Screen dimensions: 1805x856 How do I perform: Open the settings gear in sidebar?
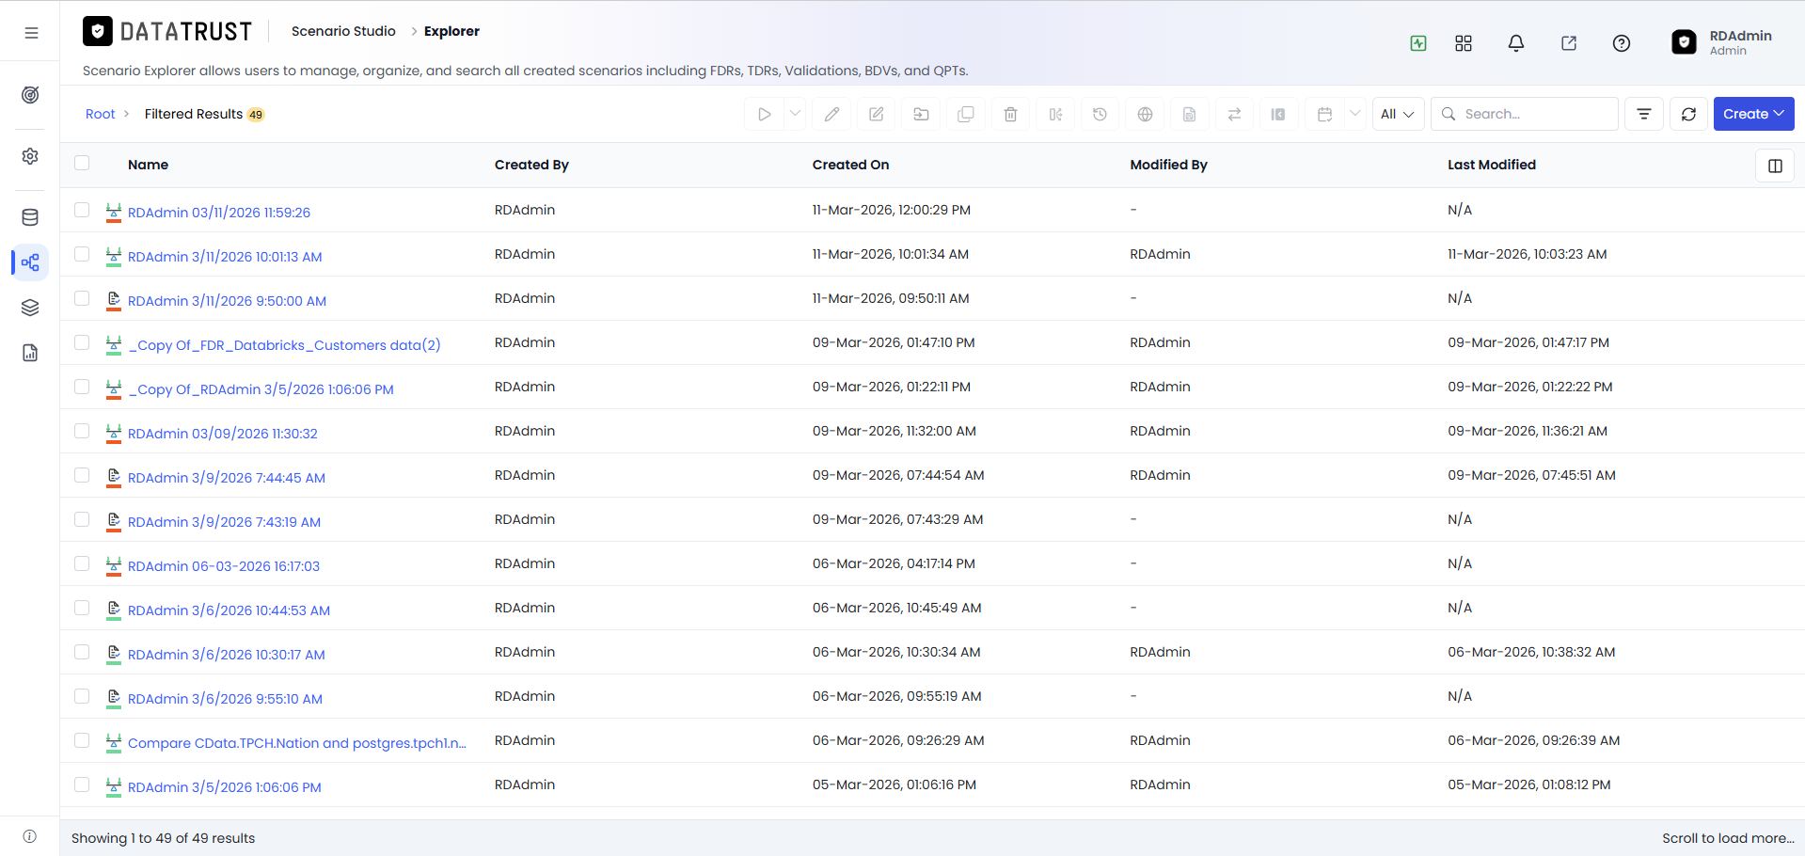pos(30,156)
